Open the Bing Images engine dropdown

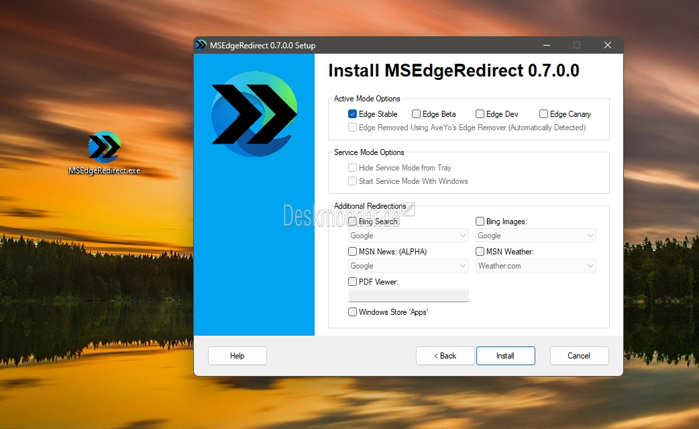535,236
